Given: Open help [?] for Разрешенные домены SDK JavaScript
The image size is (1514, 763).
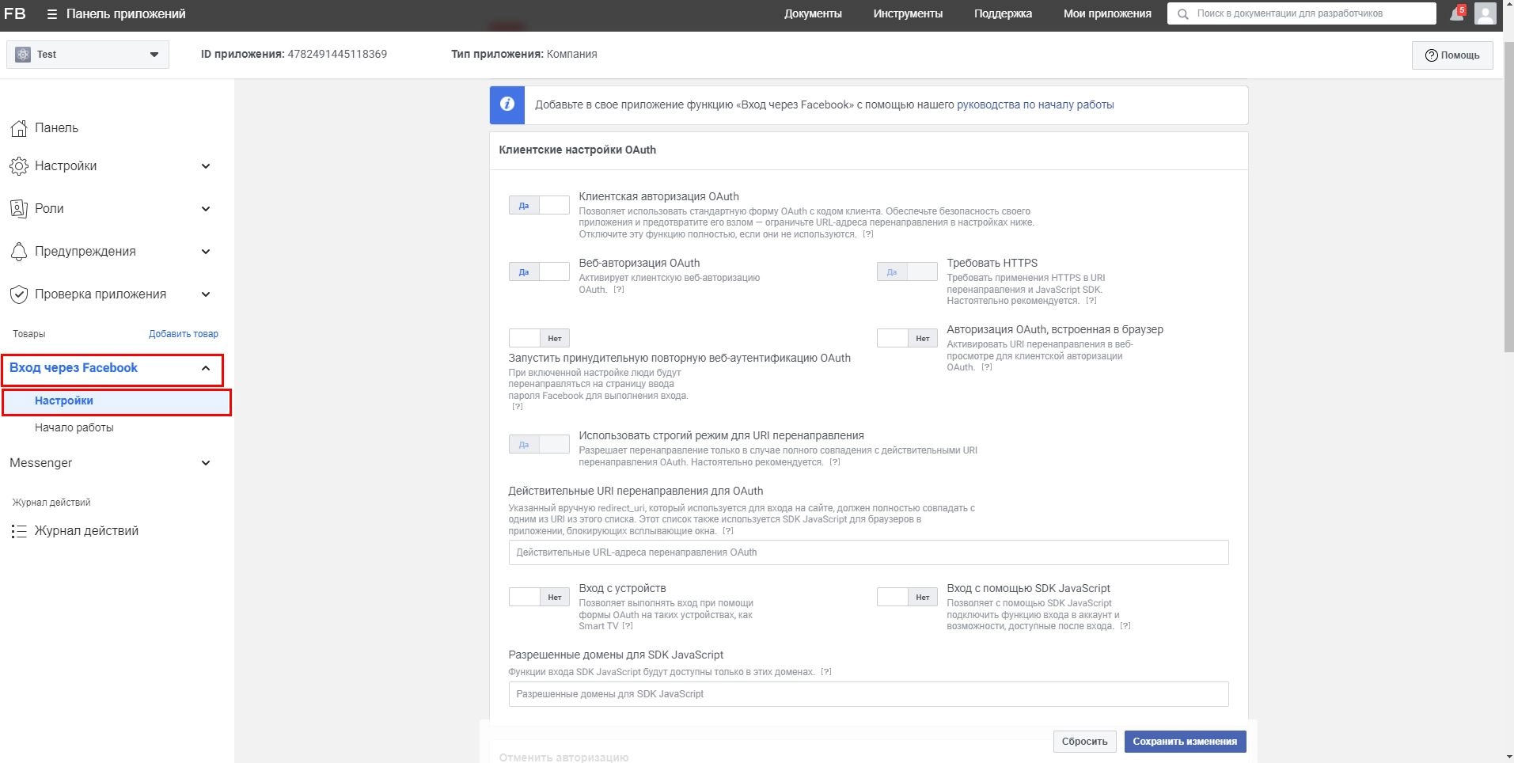Looking at the screenshot, I should click(826, 672).
